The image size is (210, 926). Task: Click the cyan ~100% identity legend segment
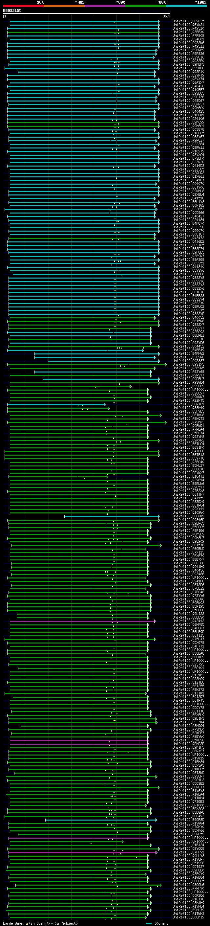point(186,6)
